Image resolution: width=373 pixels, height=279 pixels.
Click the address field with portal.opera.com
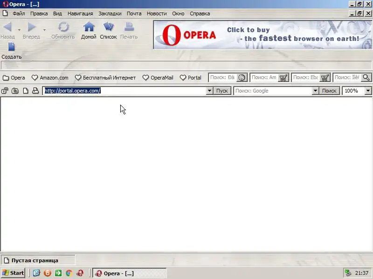click(x=124, y=91)
